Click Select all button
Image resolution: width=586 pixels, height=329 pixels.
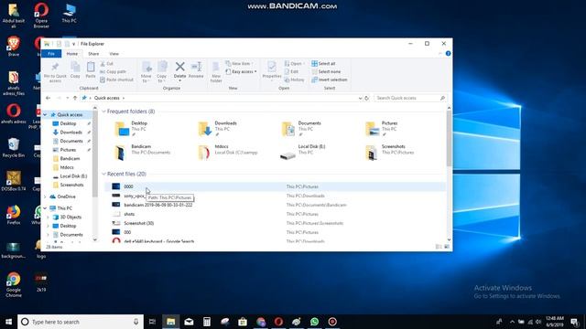pos(323,64)
